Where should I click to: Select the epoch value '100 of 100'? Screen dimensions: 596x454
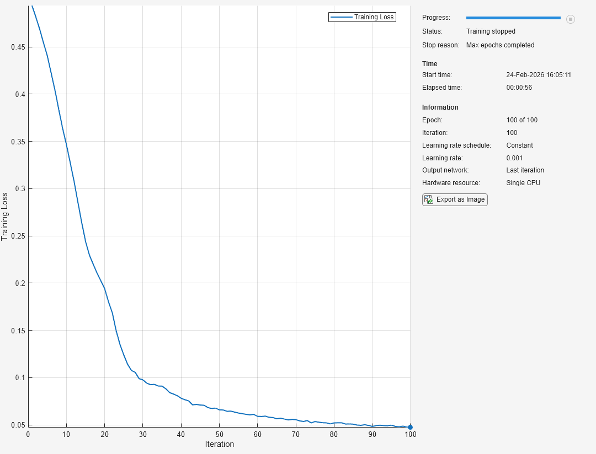point(522,120)
